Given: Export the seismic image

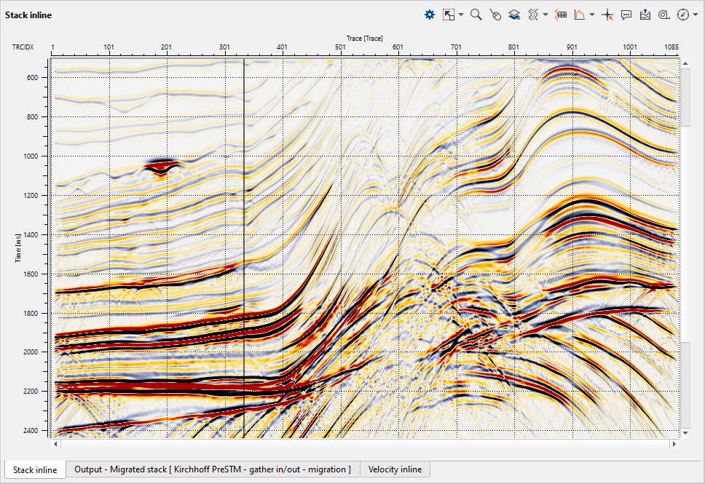Looking at the screenshot, I should [645, 15].
